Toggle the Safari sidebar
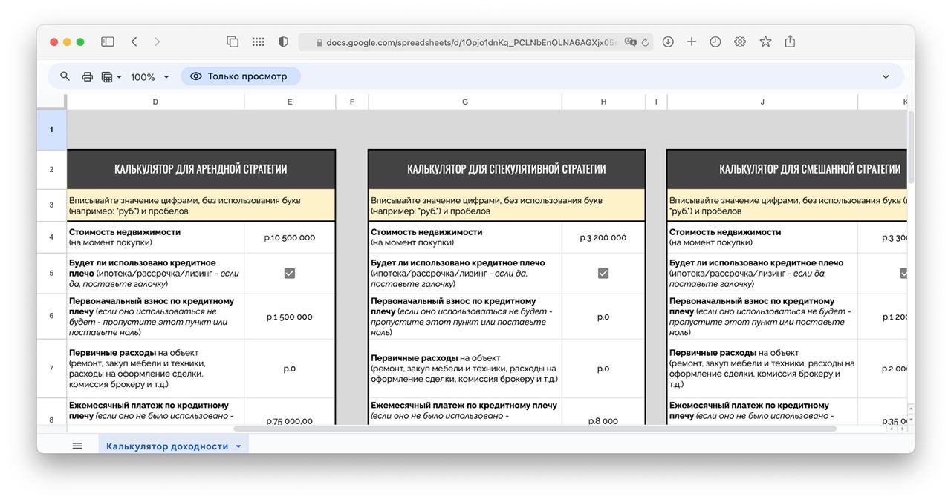The height and width of the screenshot is (502, 951). coord(108,42)
